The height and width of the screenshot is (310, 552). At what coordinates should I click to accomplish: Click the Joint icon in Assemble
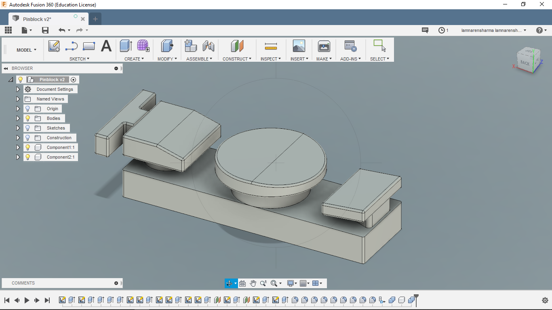pos(209,46)
